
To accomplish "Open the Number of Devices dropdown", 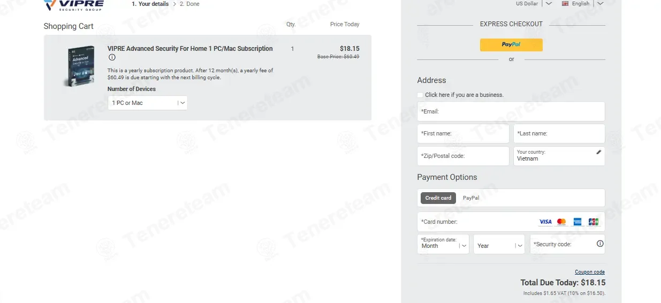I will (148, 103).
